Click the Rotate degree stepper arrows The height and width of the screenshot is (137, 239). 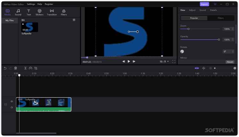point(233,51)
